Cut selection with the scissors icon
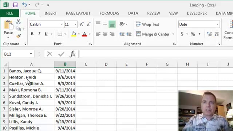 pyautogui.click(x=19, y=22)
